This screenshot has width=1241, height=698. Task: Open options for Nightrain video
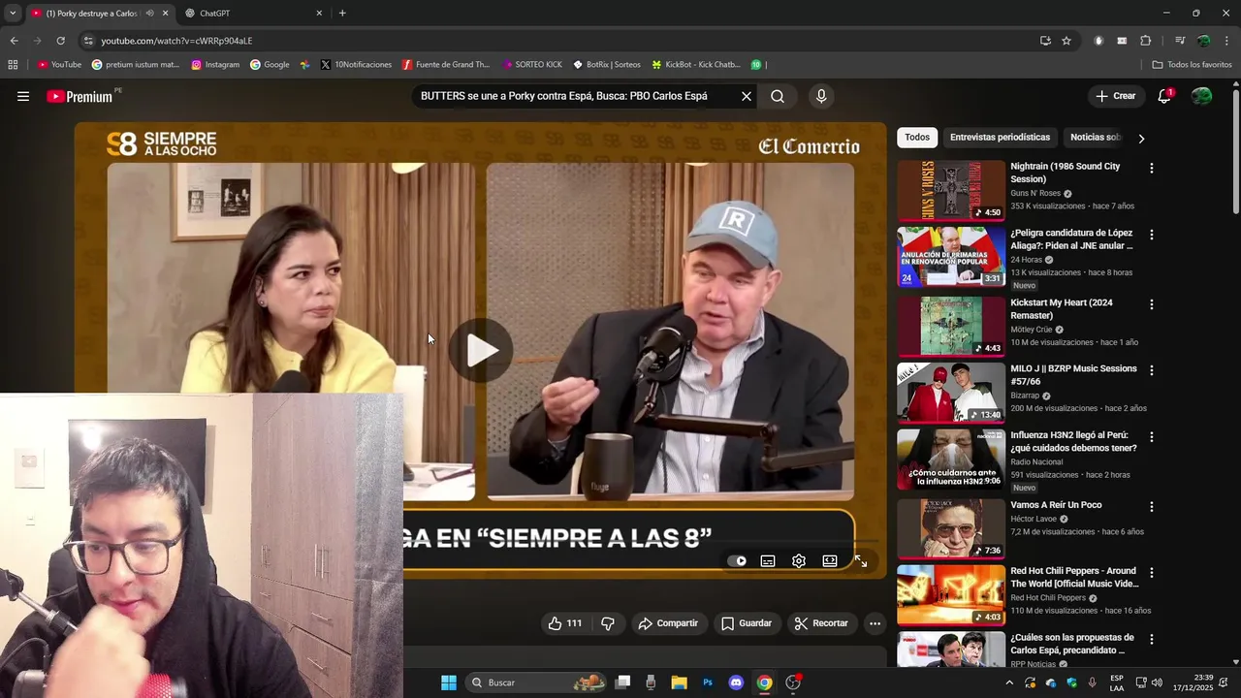tap(1152, 169)
